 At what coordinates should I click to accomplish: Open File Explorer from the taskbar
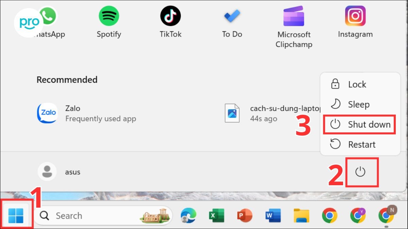pyautogui.click(x=301, y=215)
